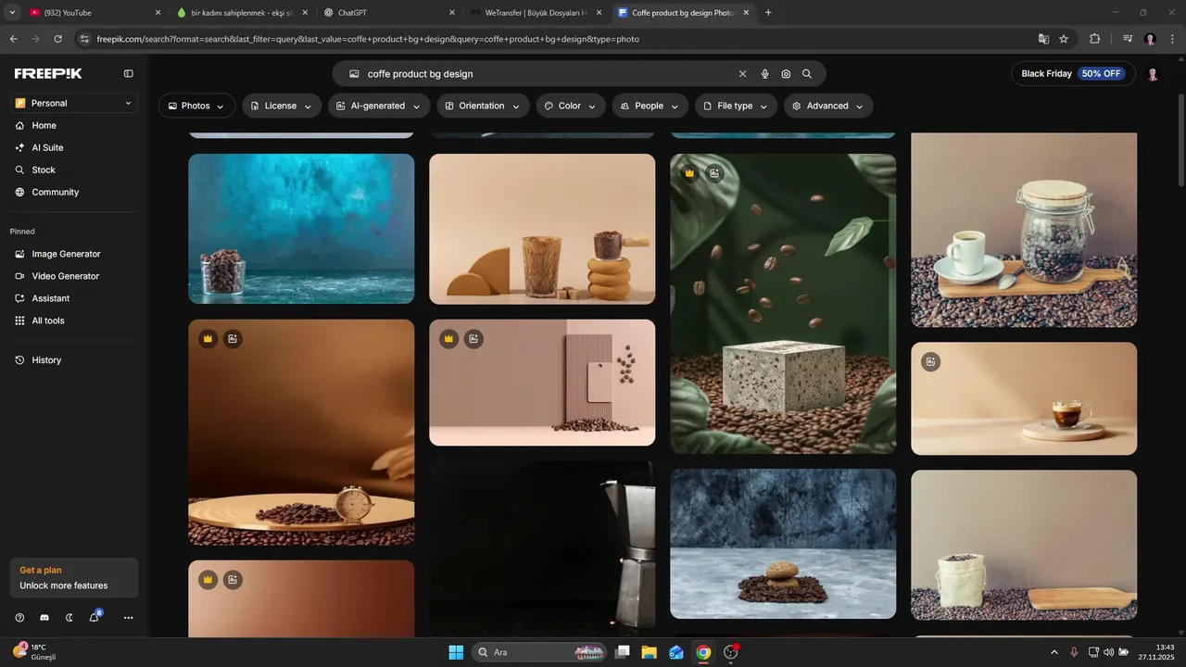Submit search with the magnifier icon
Screen dimensions: 1186x667
coord(807,74)
